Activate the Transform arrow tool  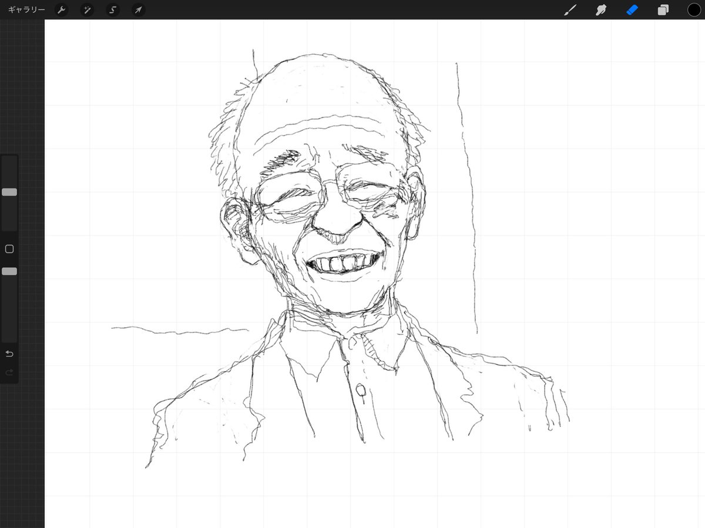137,10
